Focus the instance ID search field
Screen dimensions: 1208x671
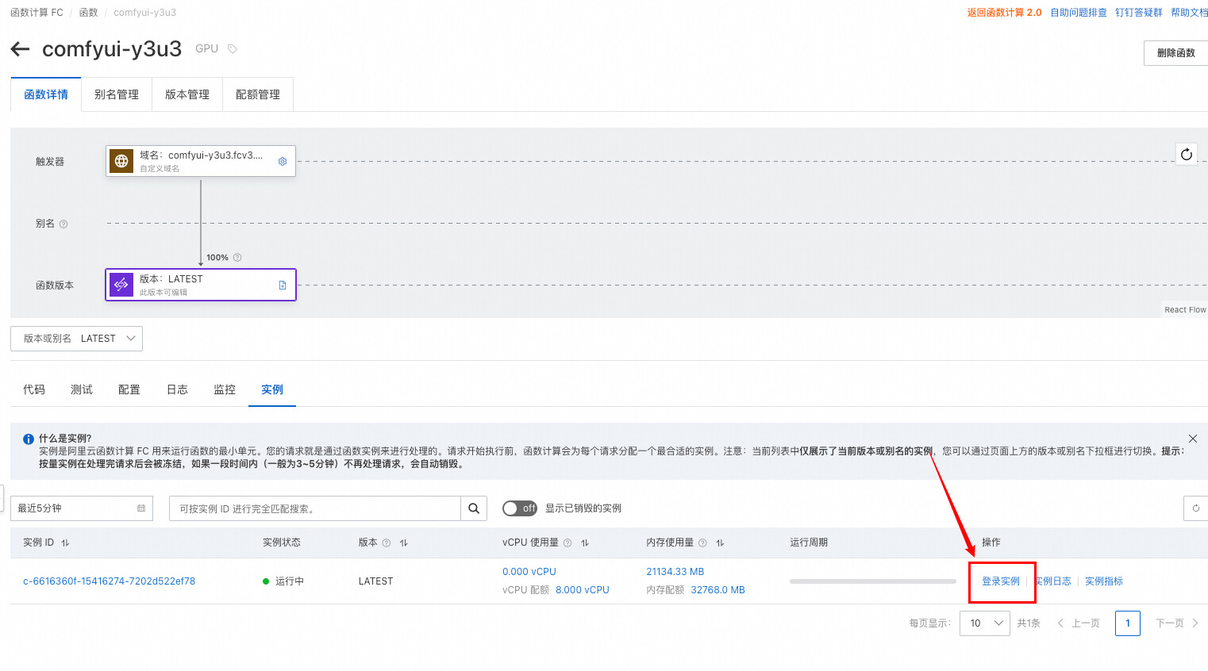pos(315,508)
